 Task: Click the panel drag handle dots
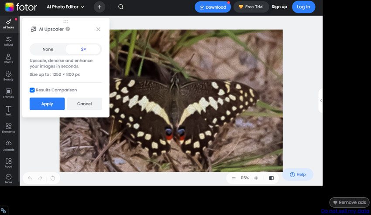point(66,21)
